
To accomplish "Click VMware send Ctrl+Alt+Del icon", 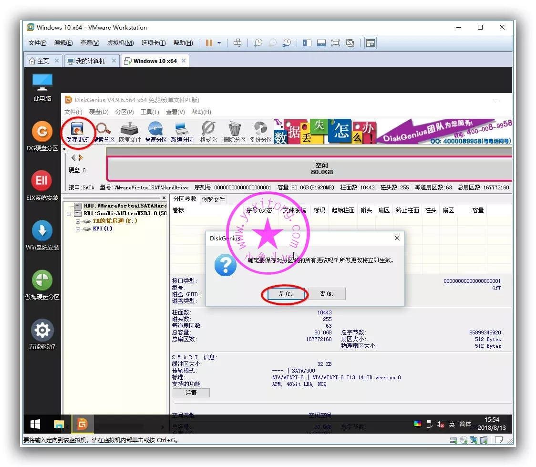I will [237, 43].
